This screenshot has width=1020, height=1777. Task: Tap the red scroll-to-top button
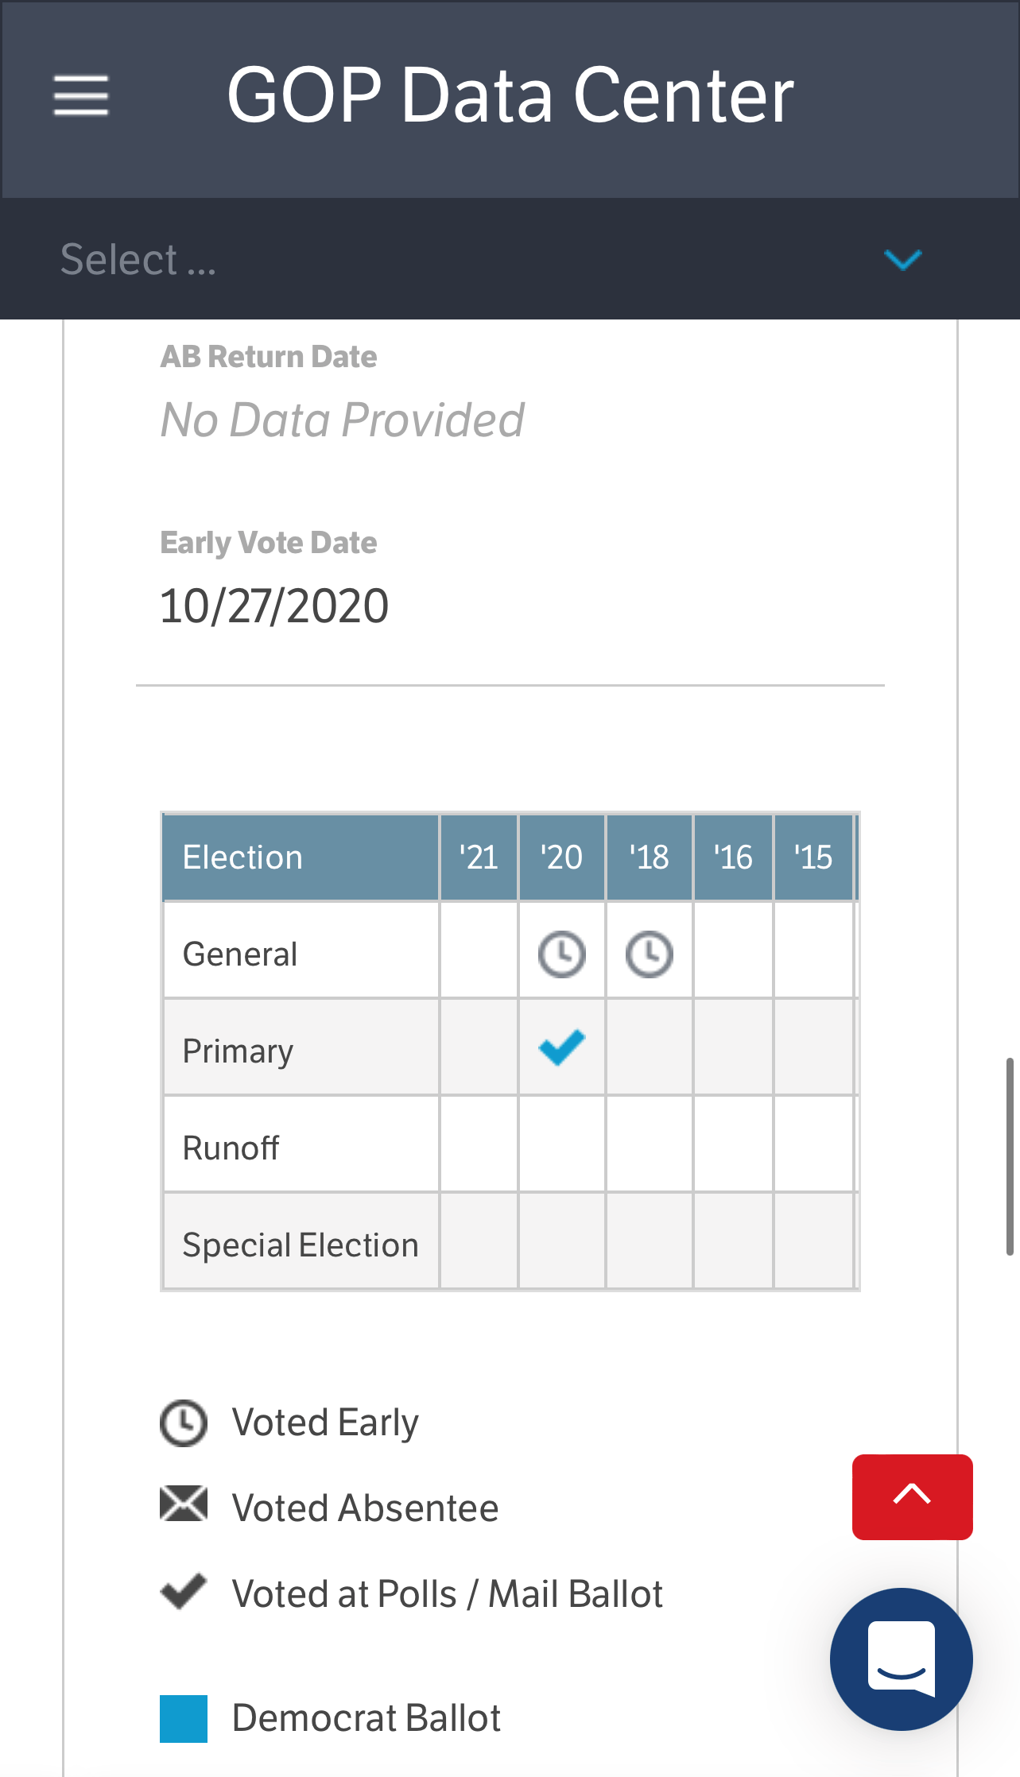click(x=912, y=1496)
